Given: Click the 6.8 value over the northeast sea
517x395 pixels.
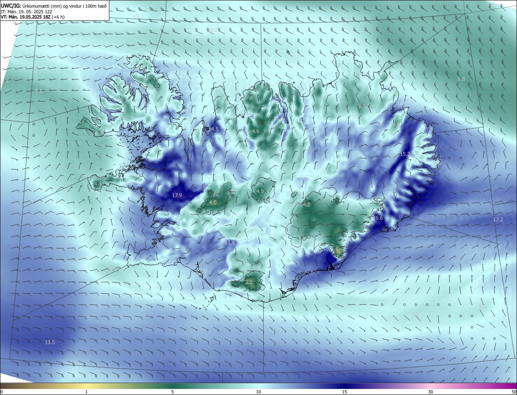Looking at the screenshot, I should [461, 79].
